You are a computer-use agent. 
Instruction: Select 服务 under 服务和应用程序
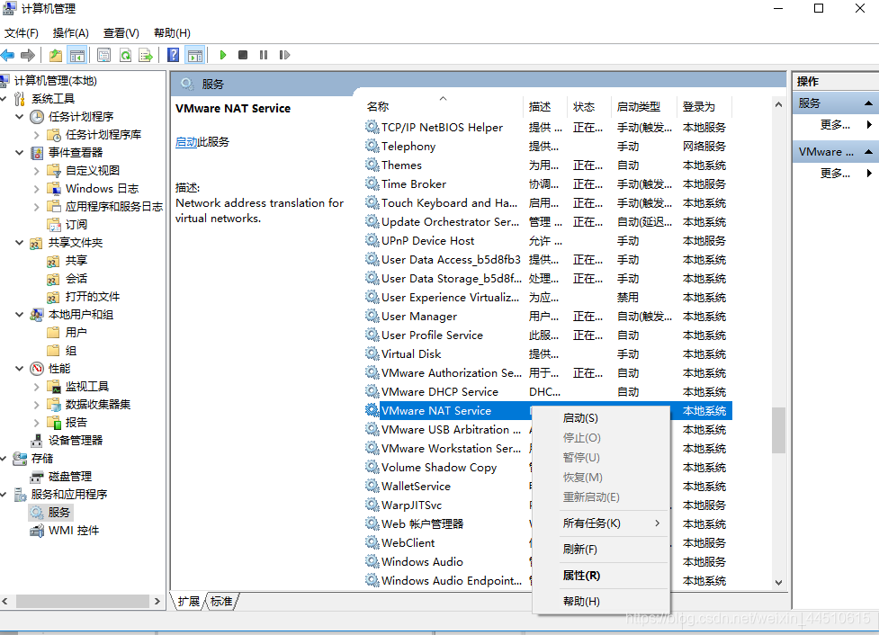pos(58,513)
